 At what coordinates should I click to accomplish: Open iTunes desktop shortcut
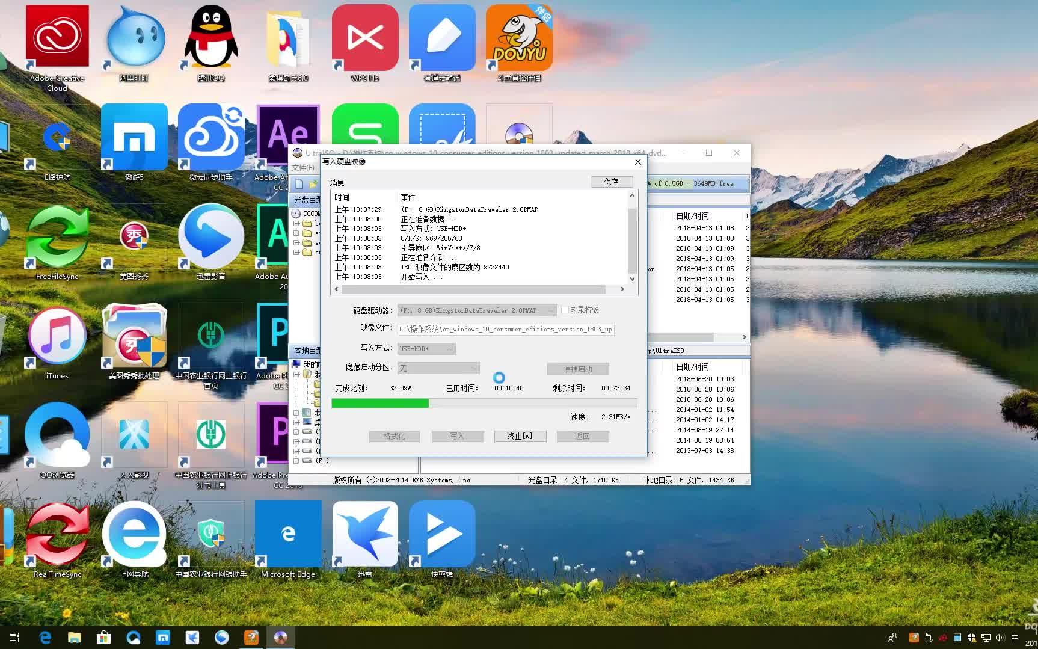[x=57, y=341]
